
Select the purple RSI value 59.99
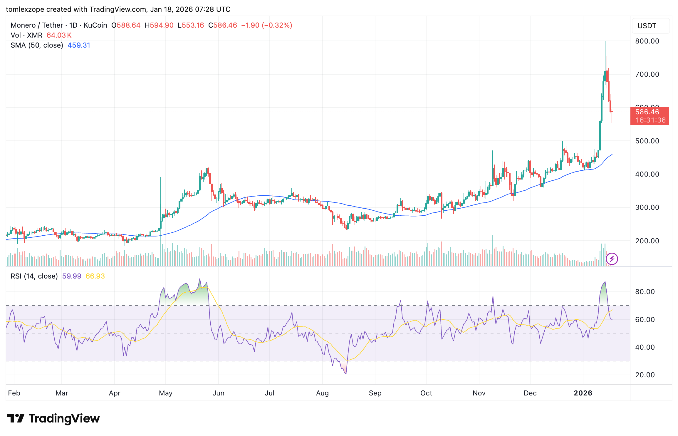click(71, 276)
